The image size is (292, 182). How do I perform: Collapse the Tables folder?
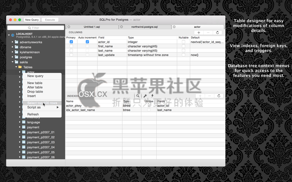[x=16, y=67]
